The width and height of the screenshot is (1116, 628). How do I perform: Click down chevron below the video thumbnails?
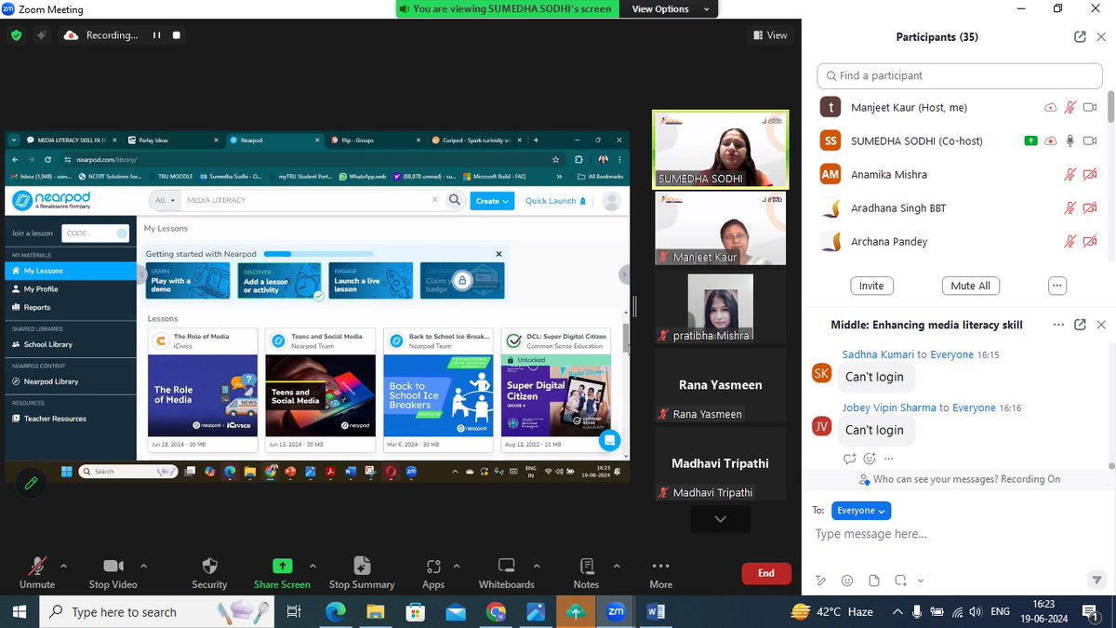pos(721,519)
